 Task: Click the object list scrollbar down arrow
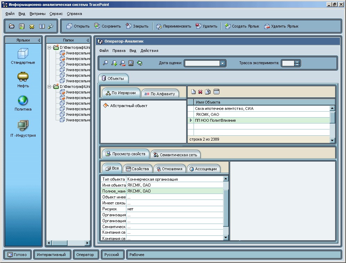pyautogui.click(x=332, y=140)
